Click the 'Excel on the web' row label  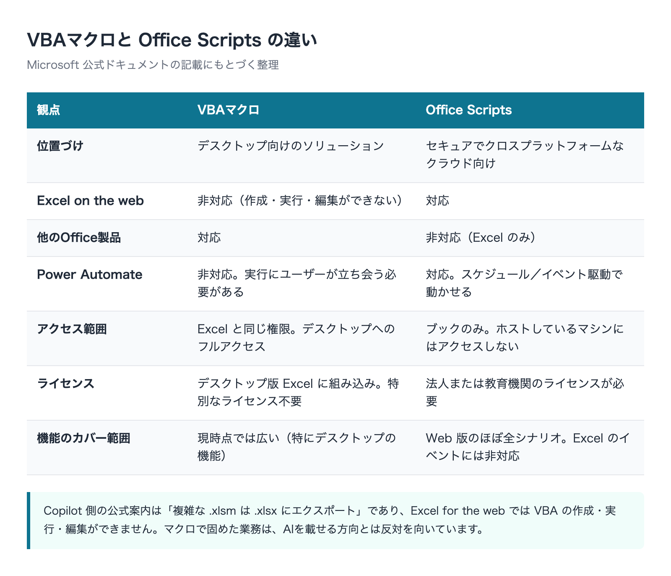90,201
